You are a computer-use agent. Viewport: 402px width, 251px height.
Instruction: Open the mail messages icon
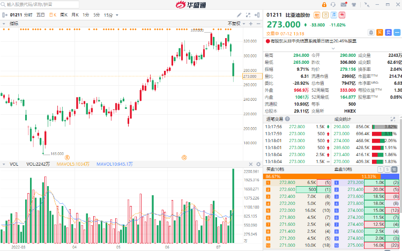pos(344,5)
